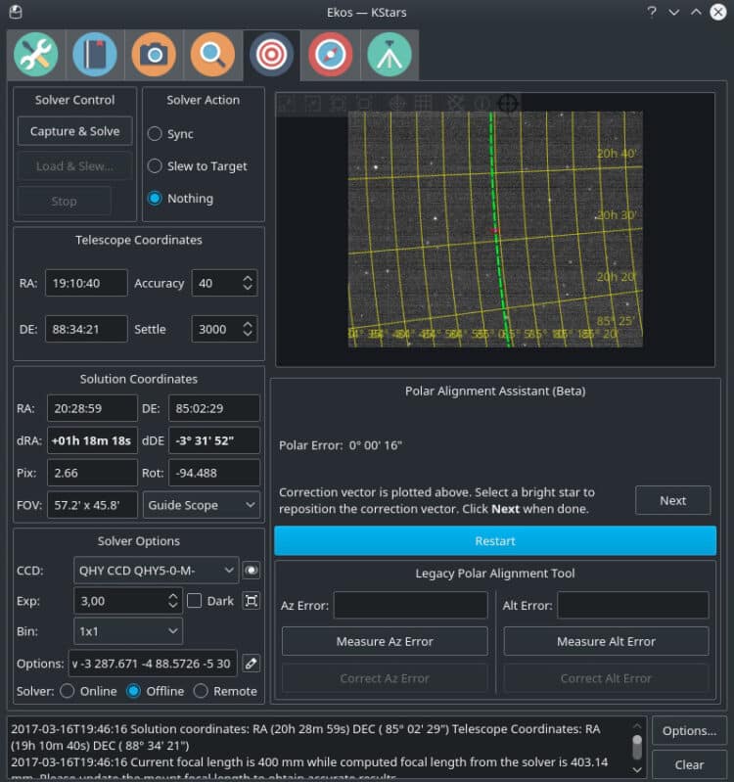Image resolution: width=734 pixels, height=782 pixels.
Task: Choose the Remote solver option
Action: pos(225,691)
